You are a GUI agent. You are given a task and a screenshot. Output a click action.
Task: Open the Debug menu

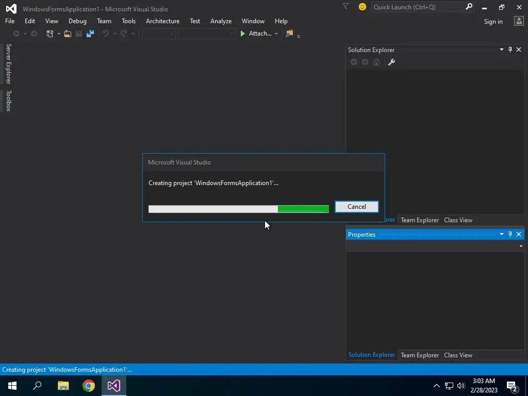77,21
